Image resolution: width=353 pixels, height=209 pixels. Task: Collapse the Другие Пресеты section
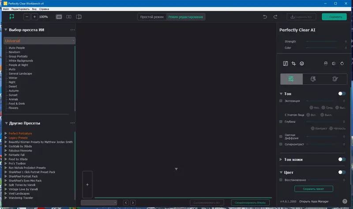(6, 123)
